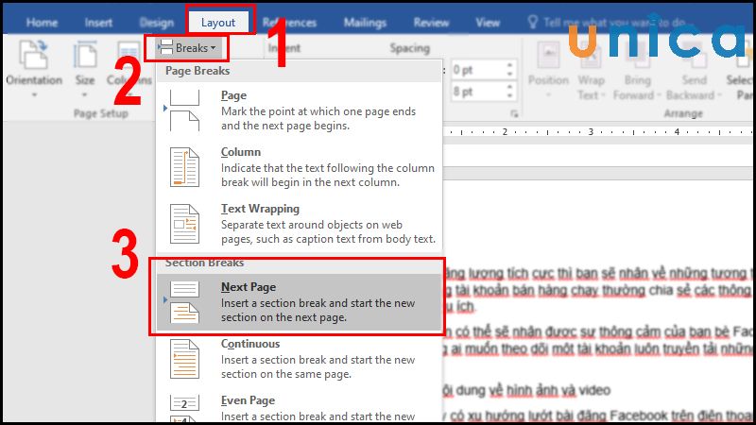Screen dimensions: 756x425
Task: Click the Page break icon
Action: tap(184, 110)
